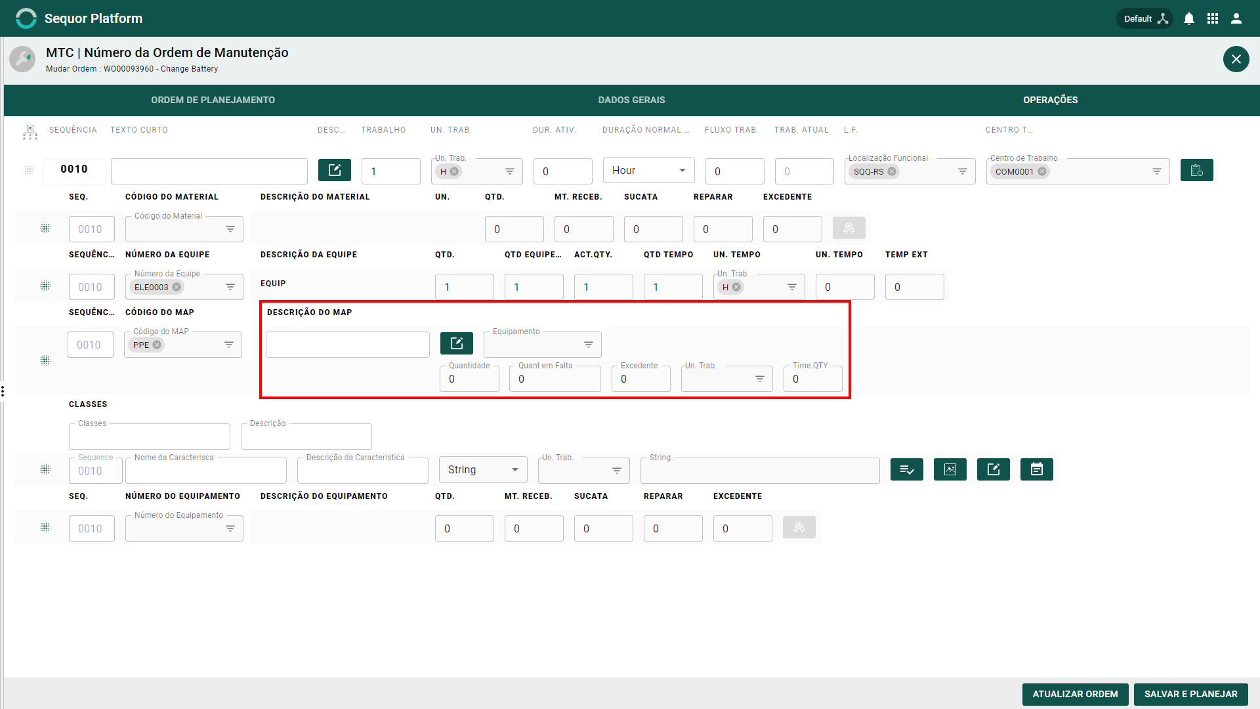Open operation Un. Trab. filter list
Viewport: 1260px width, 709px height.
pos(510,171)
